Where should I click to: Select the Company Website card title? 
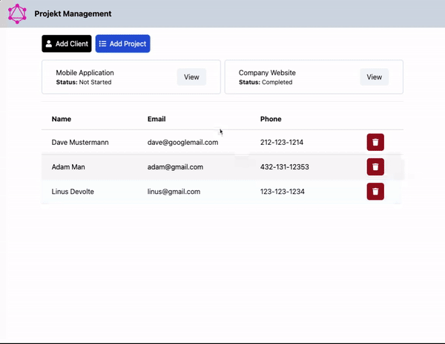(267, 73)
